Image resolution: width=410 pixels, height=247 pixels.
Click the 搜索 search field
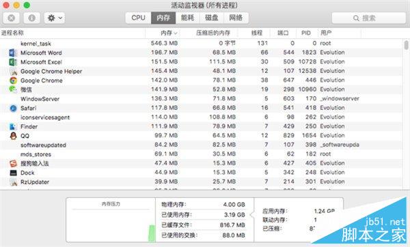[369, 18]
